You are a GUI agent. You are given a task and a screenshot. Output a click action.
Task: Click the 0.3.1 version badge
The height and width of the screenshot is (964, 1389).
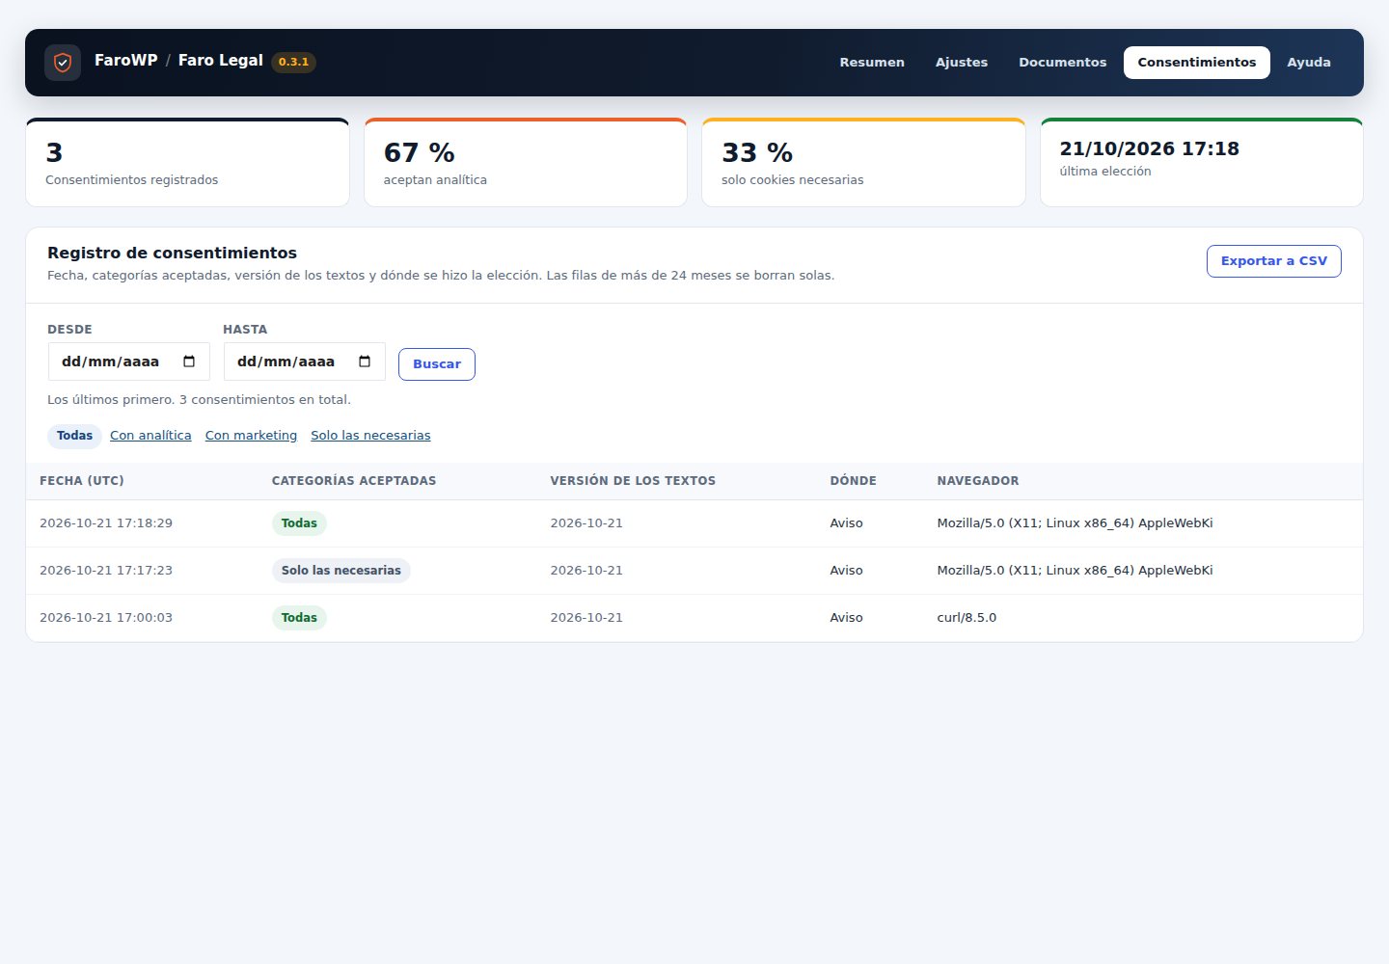tap(293, 63)
